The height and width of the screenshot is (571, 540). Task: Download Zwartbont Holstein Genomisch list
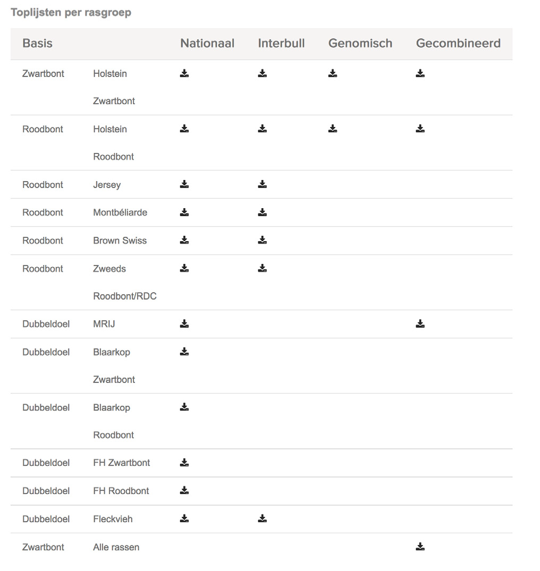pos(333,73)
